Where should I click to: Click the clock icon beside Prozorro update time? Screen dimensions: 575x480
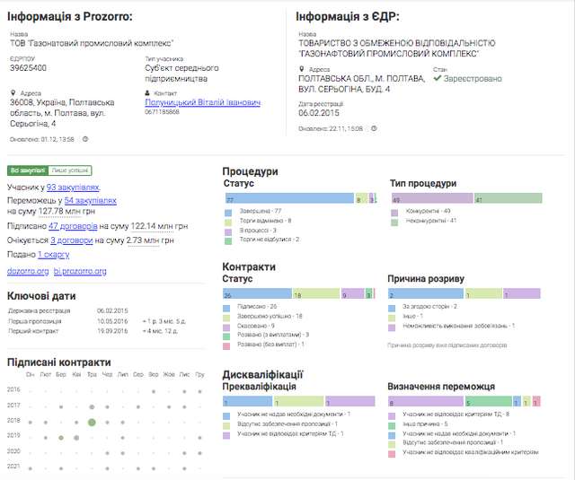pyautogui.click(x=85, y=139)
